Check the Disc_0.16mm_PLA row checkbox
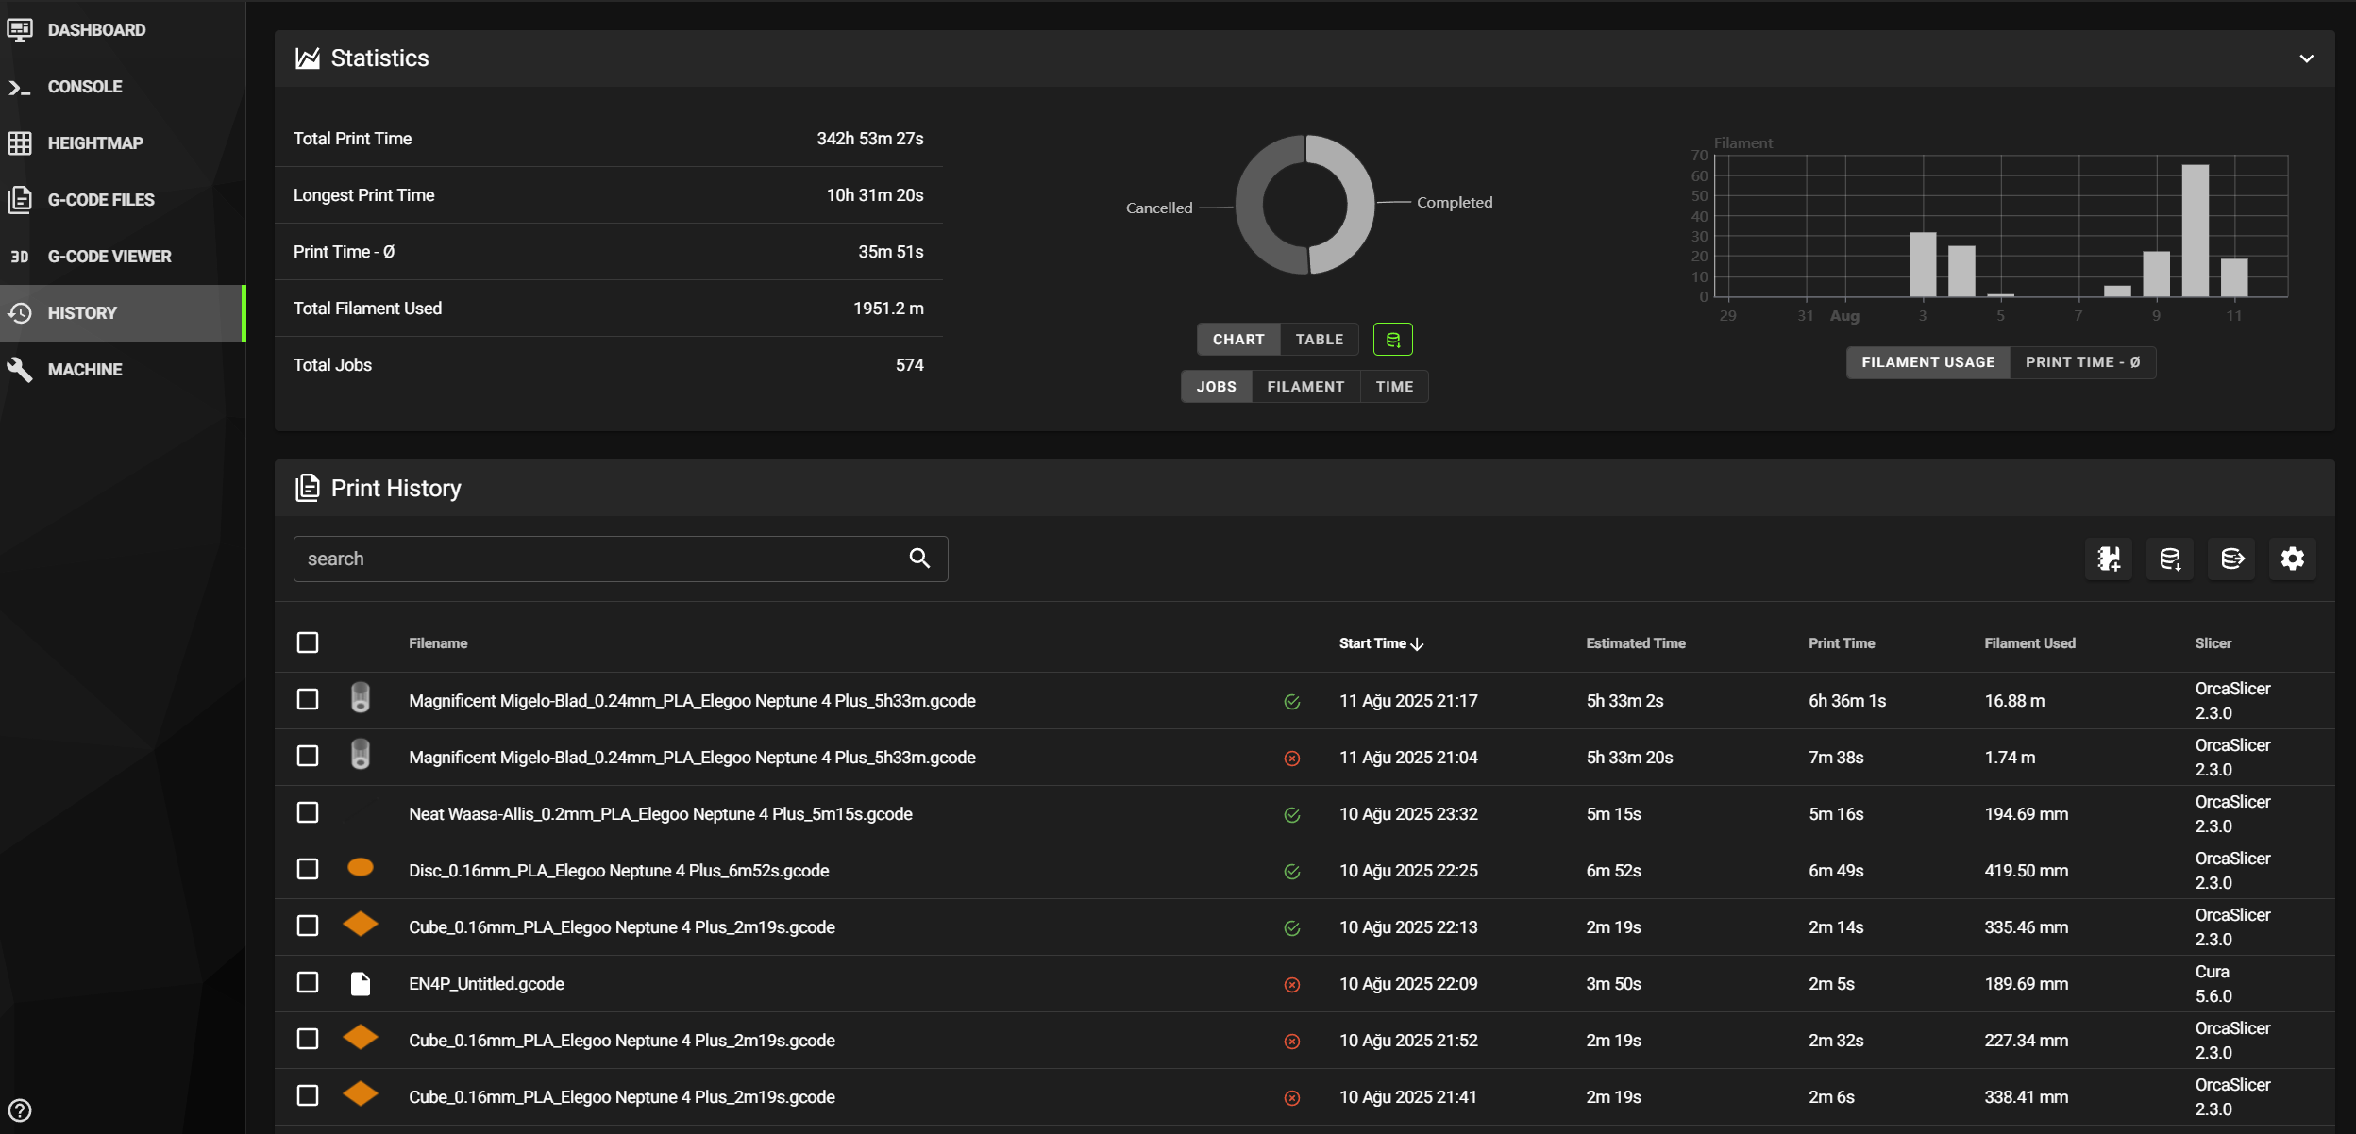This screenshot has height=1134, width=2356. pos(308,869)
